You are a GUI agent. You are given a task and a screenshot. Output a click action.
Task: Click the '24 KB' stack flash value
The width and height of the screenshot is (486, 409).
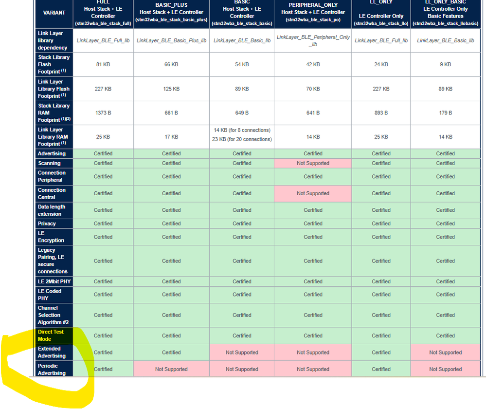pos(381,65)
